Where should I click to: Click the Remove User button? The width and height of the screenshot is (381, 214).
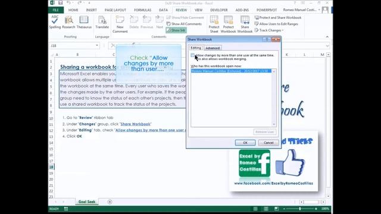[x=264, y=132]
